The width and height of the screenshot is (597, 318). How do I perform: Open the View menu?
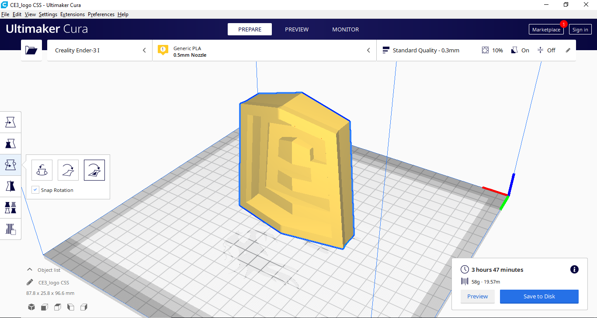[30, 14]
